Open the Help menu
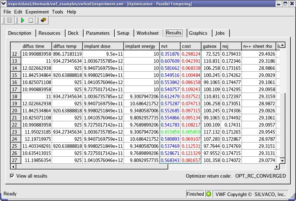 click(x=72, y=12)
